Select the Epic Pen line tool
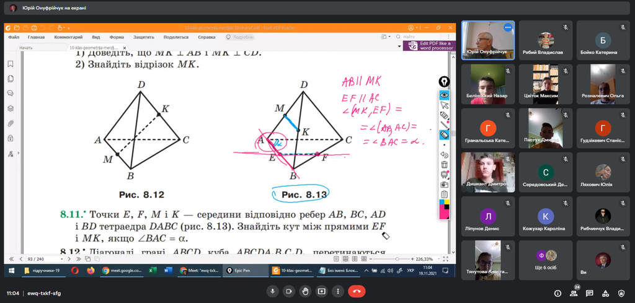The image size is (635, 303). [x=444, y=125]
